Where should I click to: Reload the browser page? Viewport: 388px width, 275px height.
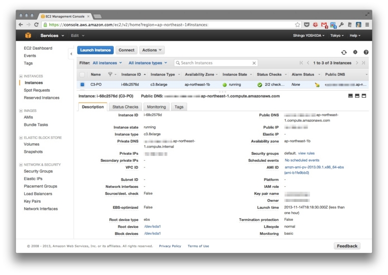click(x=36, y=25)
